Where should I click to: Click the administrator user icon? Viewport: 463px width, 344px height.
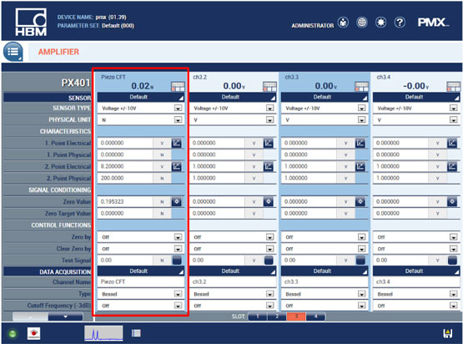(343, 23)
